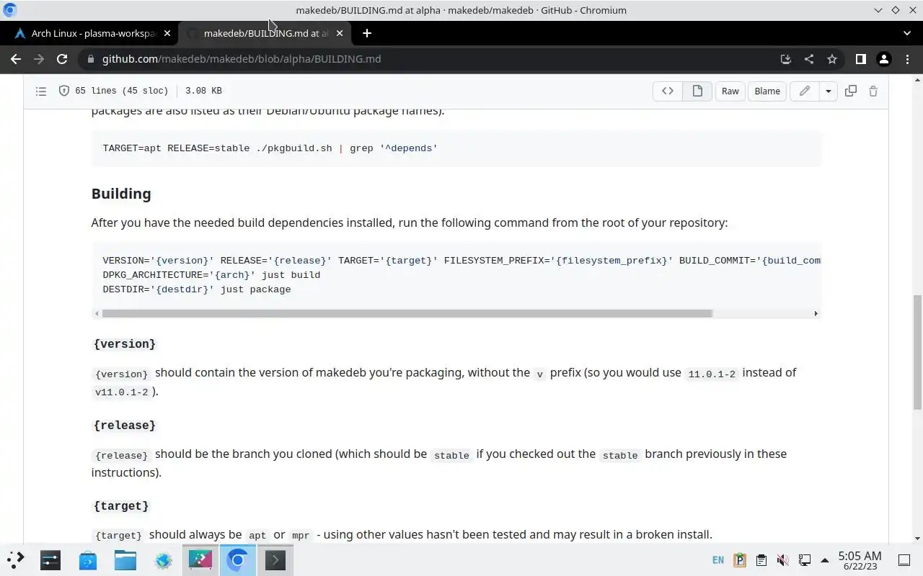Copy raw contents icon
The image size is (923, 576).
pos(851,91)
